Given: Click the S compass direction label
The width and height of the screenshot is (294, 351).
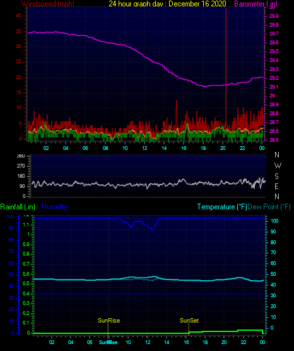Looking at the screenshot, I should (x=276, y=176).
